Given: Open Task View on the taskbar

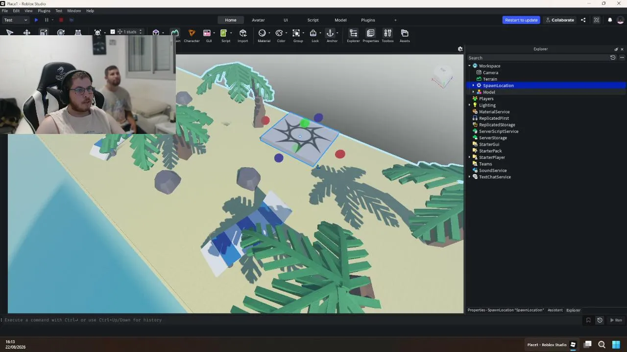Looking at the screenshot, I should 587,345.
